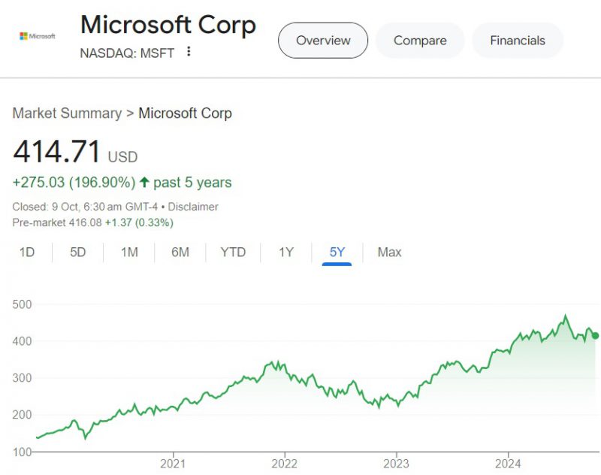
Task: Click the Microsoft Corp breadcrumb
Action: 186,113
